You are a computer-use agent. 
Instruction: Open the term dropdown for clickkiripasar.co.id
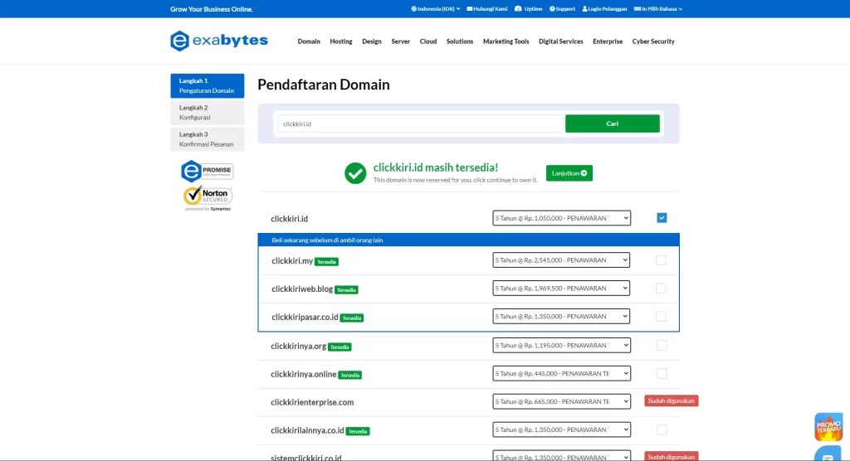561,317
